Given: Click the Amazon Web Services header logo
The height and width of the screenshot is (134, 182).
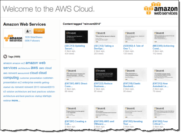Looking at the screenshot, I should [x=161, y=8].
